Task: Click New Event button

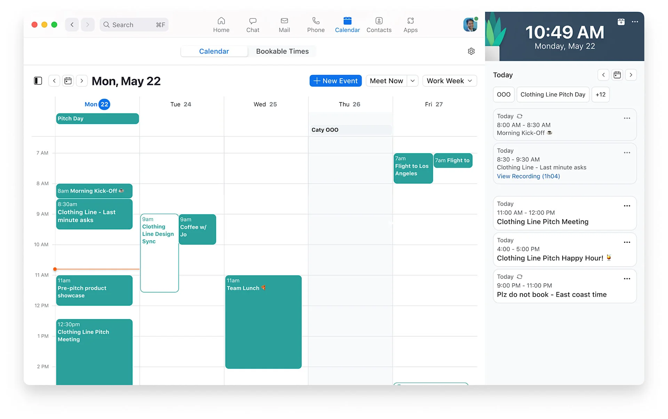Action: [x=335, y=81]
